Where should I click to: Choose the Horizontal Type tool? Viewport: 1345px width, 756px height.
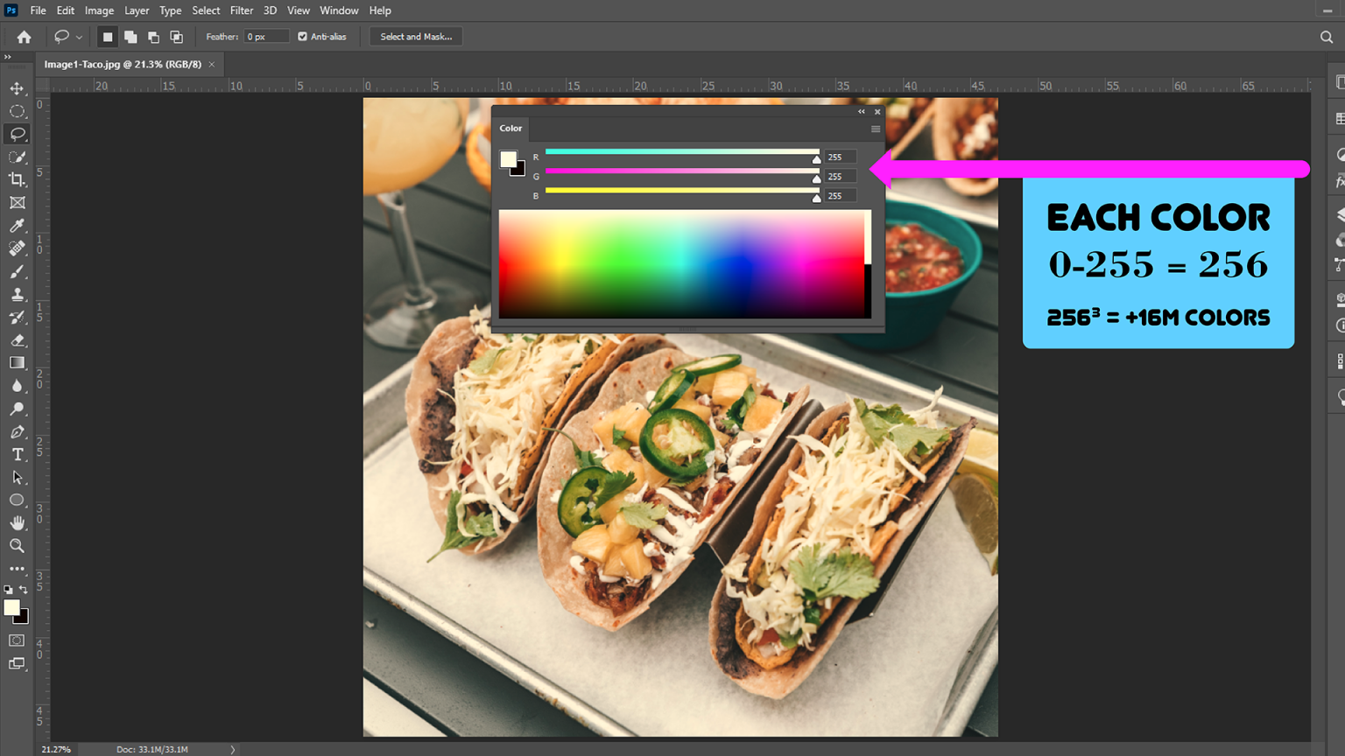coord(17,454)
